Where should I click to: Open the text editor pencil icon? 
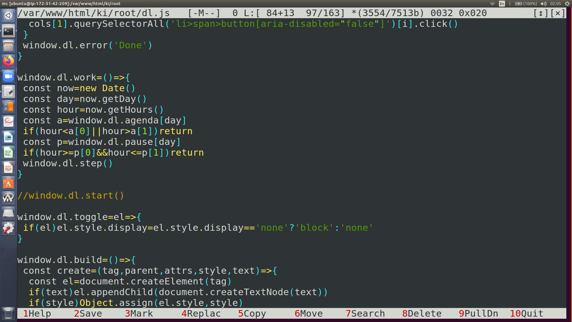point(8,92)
